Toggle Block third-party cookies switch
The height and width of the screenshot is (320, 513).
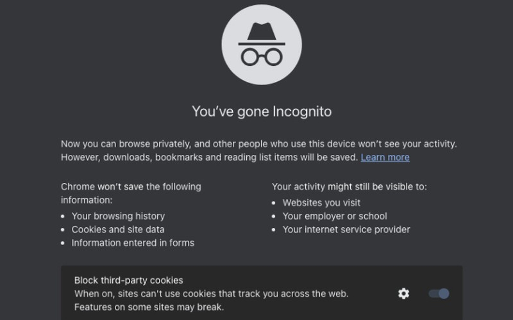click(439, 293)
